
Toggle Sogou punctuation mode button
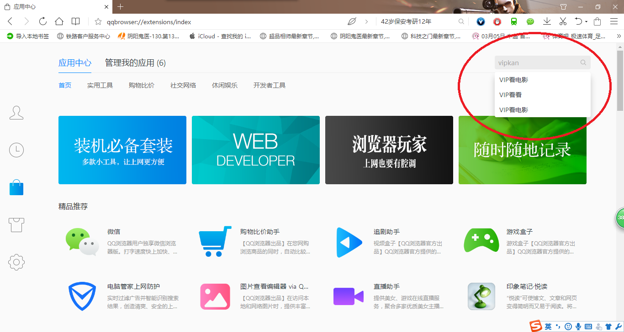(558, 327)
